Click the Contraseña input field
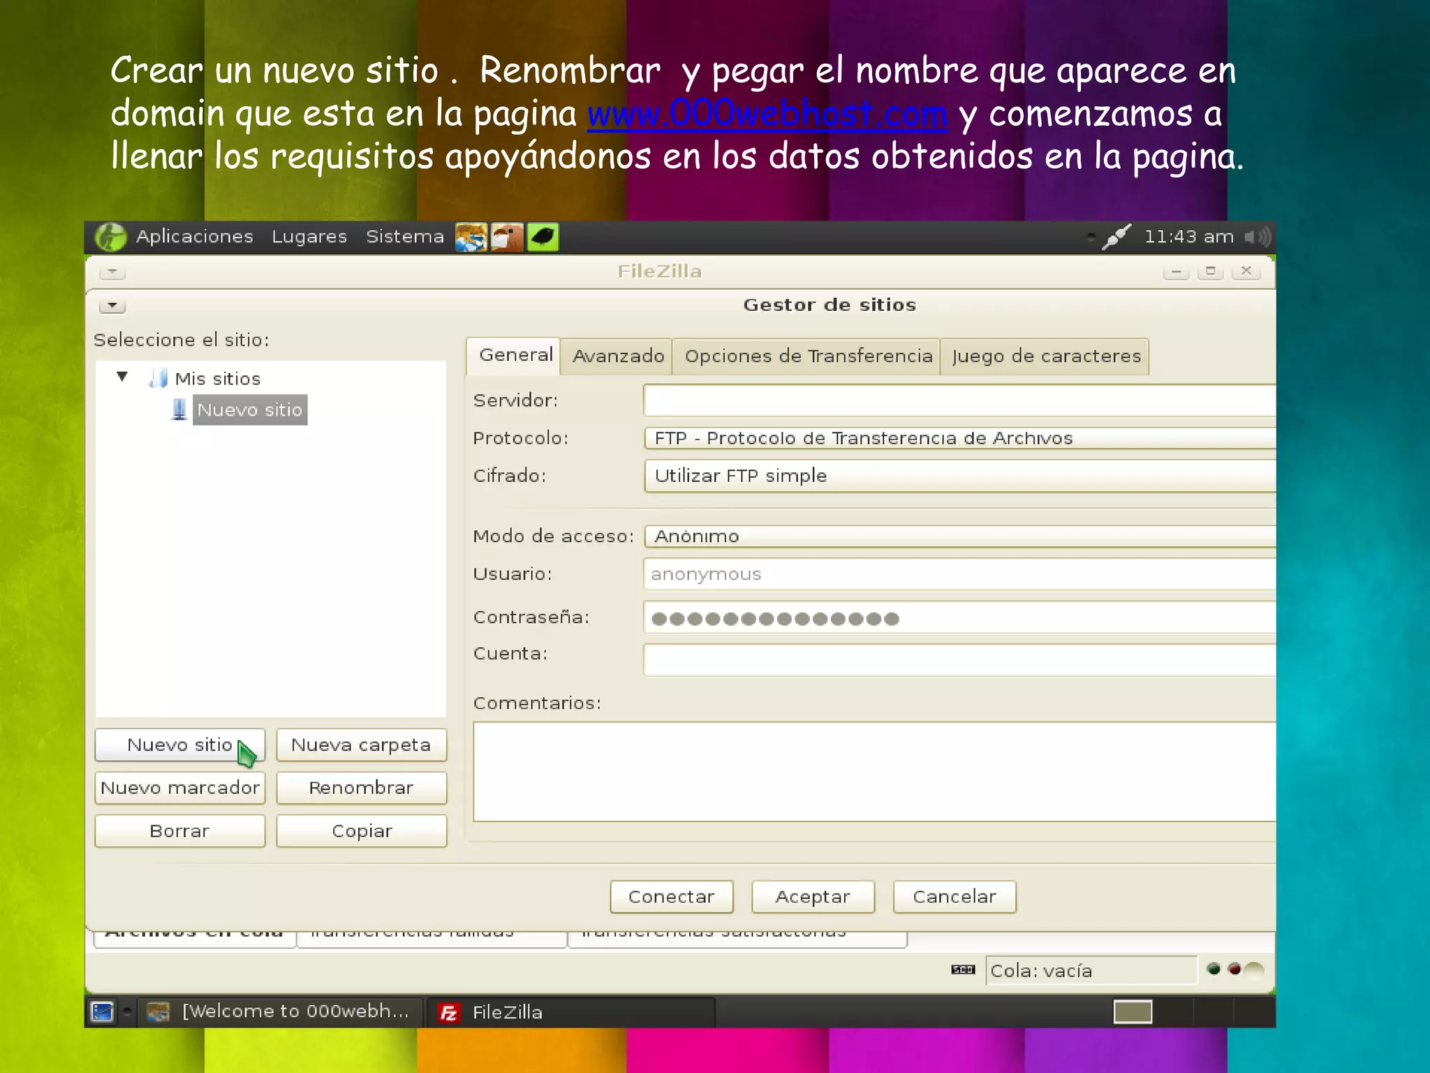 coord(959,618)
